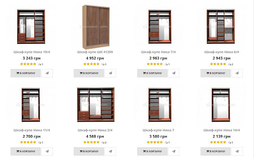View the ШК 41259 wardrobe image

(x=95, y=25)
